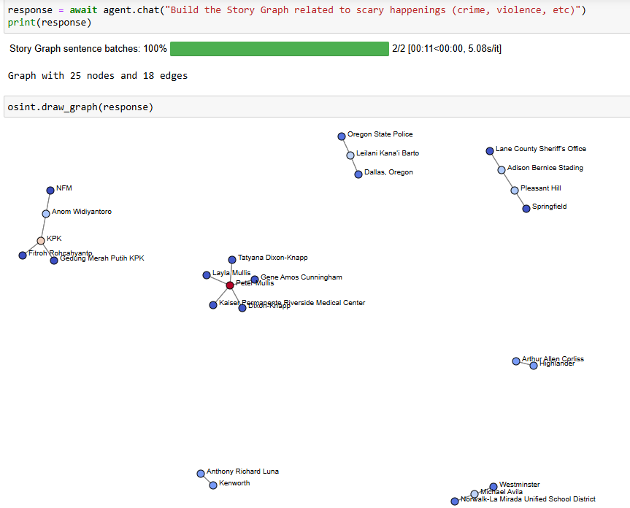The height and width of the screenshot is (508, 630).
Task: Click the 'Story Graph sentence batches: 100%' label
Action: click(x=88, y=49)
